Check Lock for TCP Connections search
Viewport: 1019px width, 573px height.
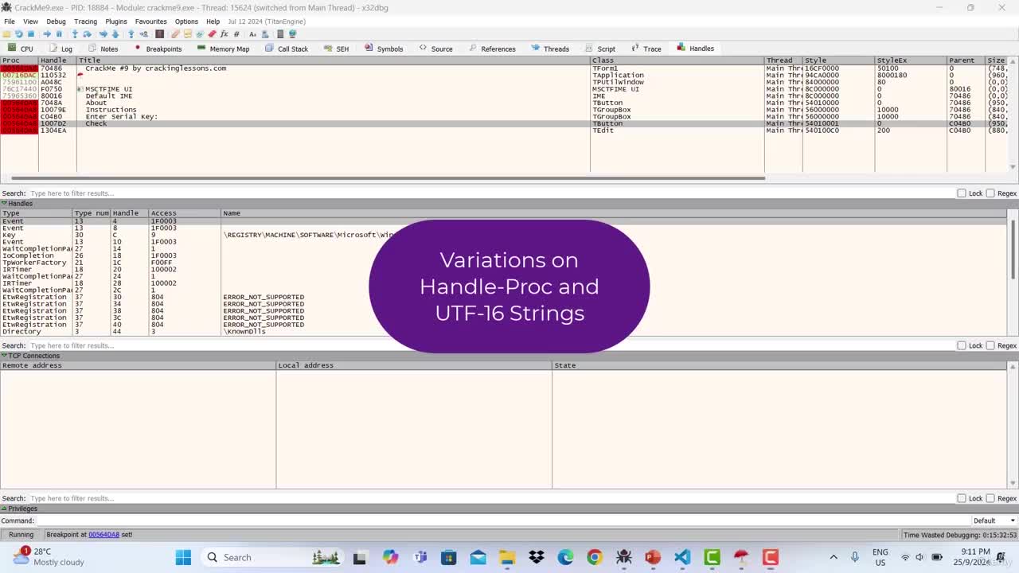(x=962, y=498)
